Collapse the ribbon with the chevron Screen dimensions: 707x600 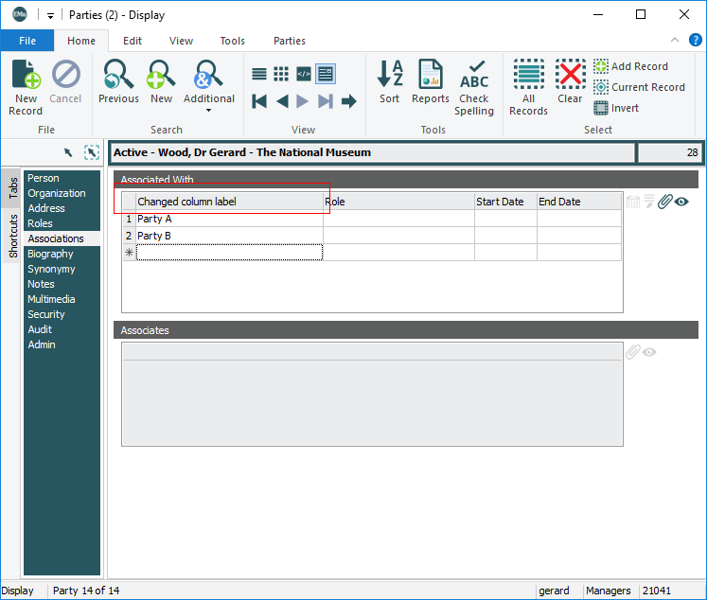click(674, 41)
